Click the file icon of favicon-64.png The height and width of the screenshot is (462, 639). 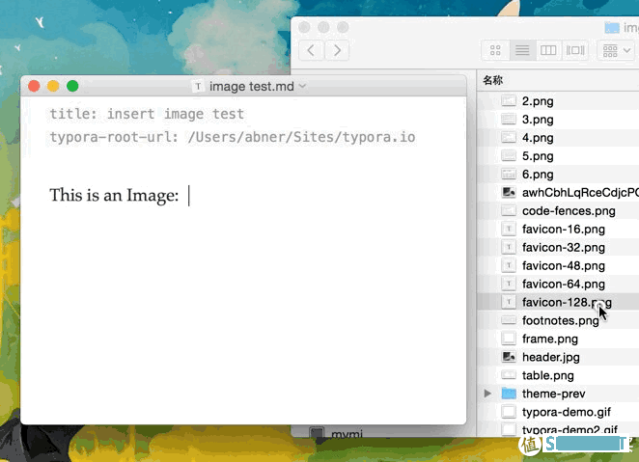pyautogui.click(x=509, y=284)
